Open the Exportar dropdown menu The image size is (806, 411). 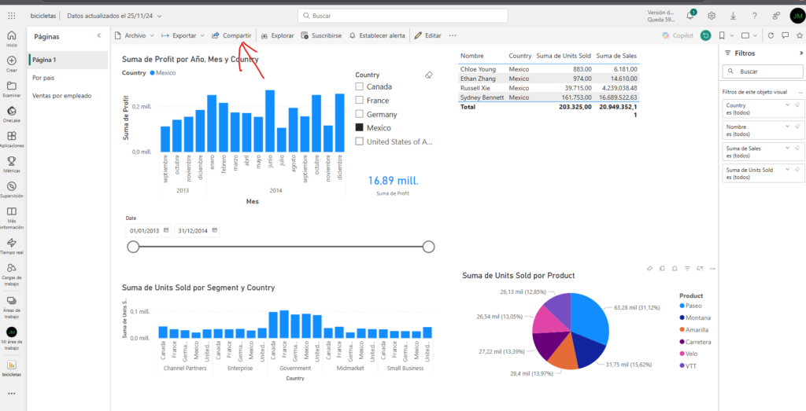(183, 35)
